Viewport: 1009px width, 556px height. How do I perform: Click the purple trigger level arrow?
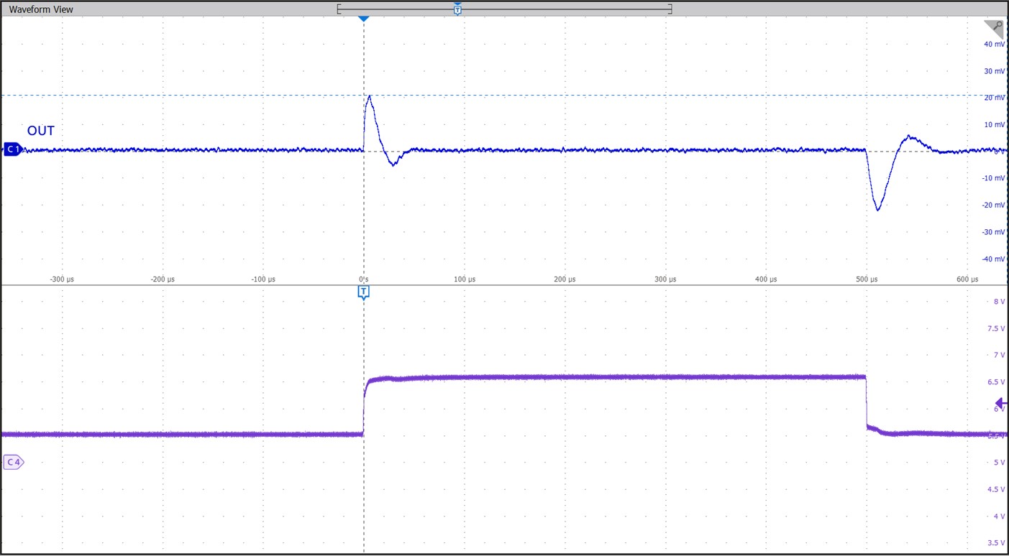point(1000,403)
